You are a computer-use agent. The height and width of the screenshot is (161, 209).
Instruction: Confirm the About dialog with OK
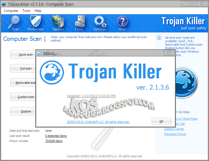(162, 121)
